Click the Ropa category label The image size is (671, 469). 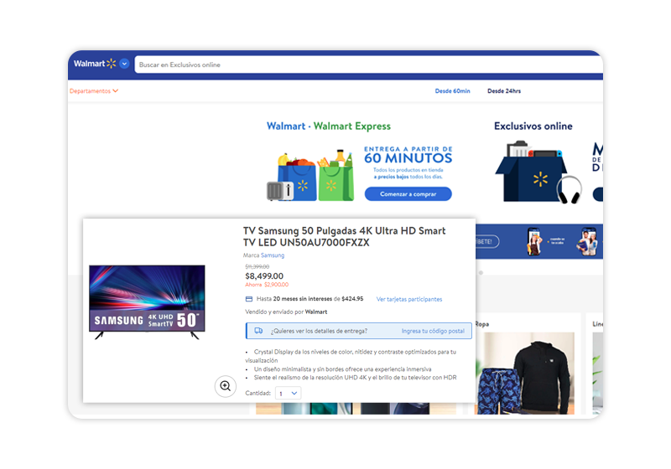tap(482, 324)
